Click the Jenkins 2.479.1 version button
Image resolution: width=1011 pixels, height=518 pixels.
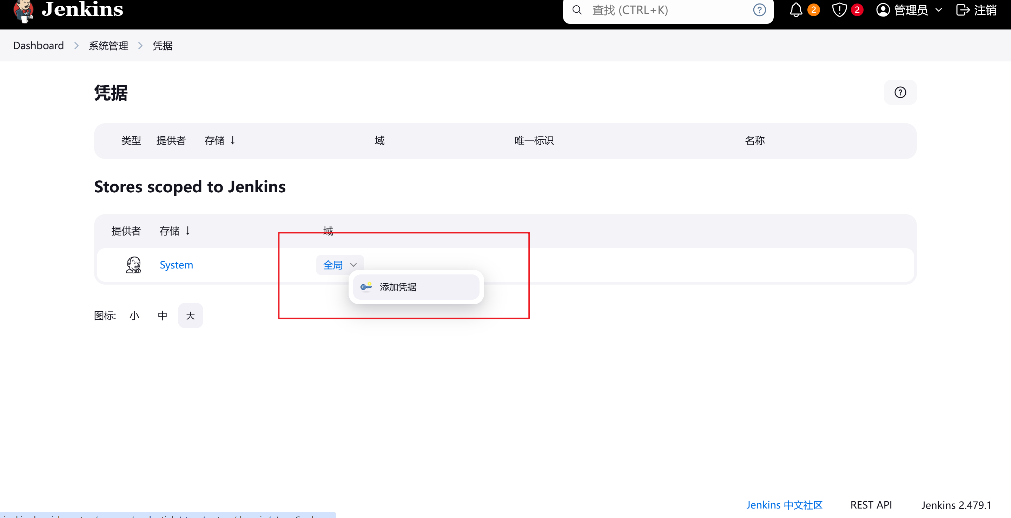[956, 505]
